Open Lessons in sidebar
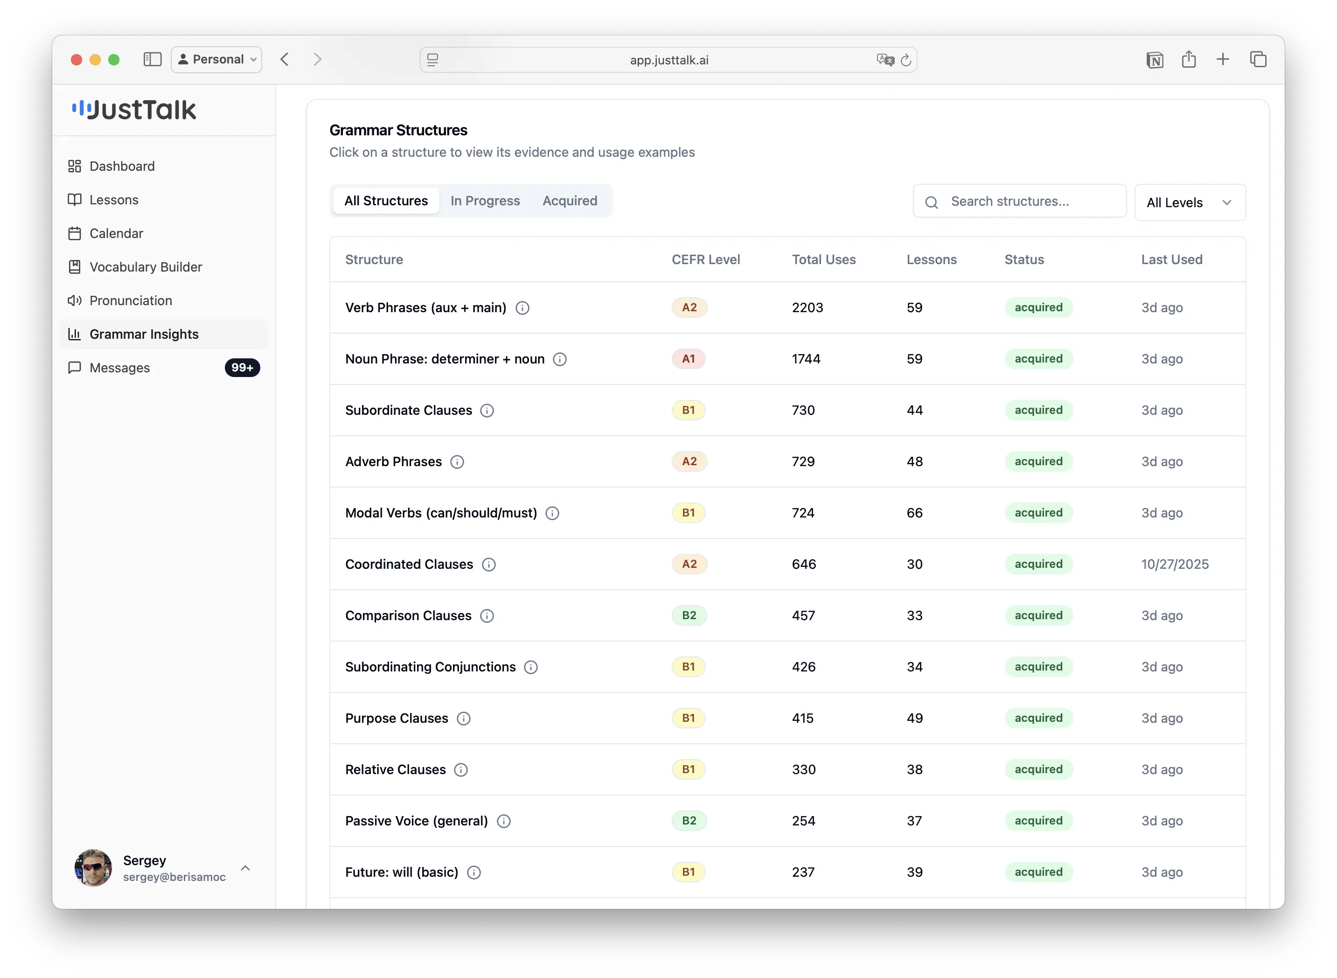 (164, 200)
